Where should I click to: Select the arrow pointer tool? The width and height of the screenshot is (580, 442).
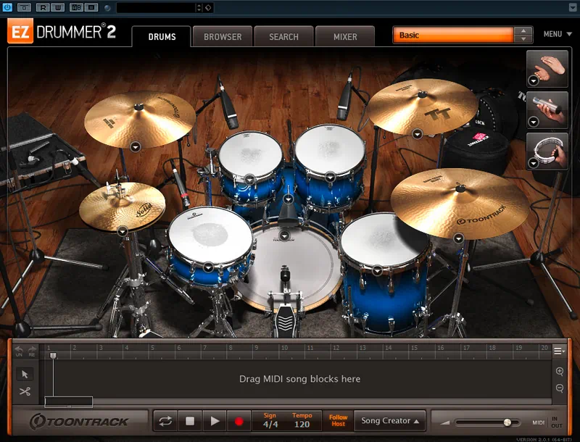[25, 375]
